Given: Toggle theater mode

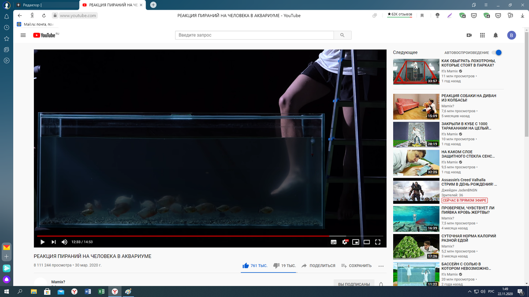Looking at the screenshot, I should (367, 242).
